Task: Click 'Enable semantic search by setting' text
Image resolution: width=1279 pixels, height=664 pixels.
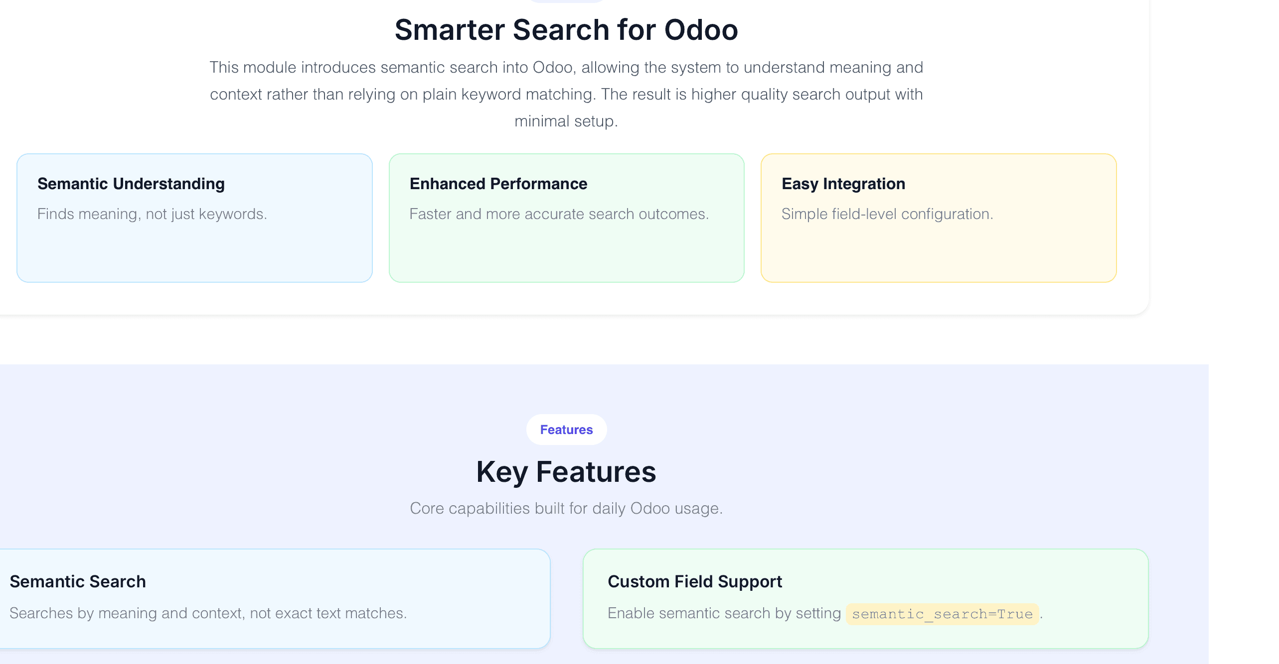Action: 724,613
